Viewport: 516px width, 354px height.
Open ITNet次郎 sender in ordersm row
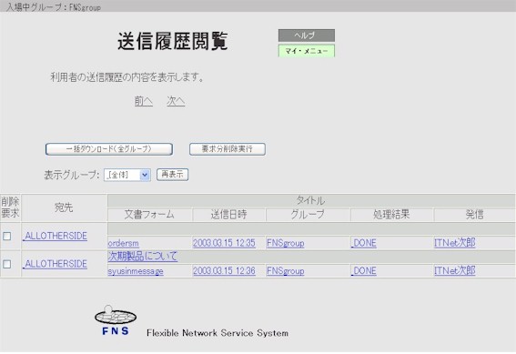(455, 243)
